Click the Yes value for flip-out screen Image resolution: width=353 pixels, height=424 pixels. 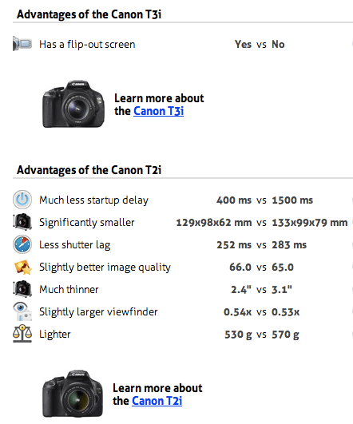(x=243, y=45)
